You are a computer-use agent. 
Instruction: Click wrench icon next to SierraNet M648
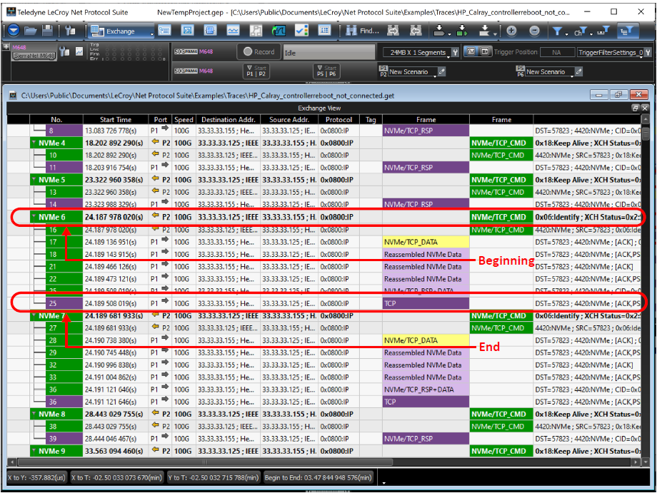64,51
